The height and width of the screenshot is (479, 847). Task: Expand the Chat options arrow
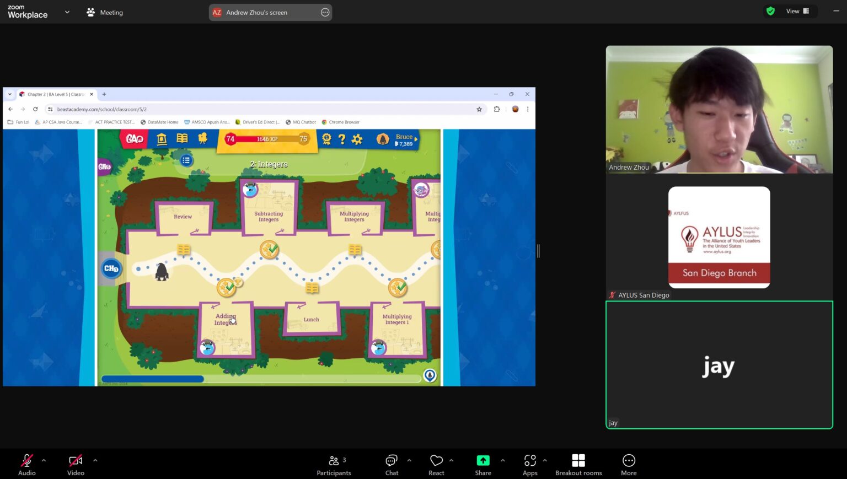coord(409,460)
